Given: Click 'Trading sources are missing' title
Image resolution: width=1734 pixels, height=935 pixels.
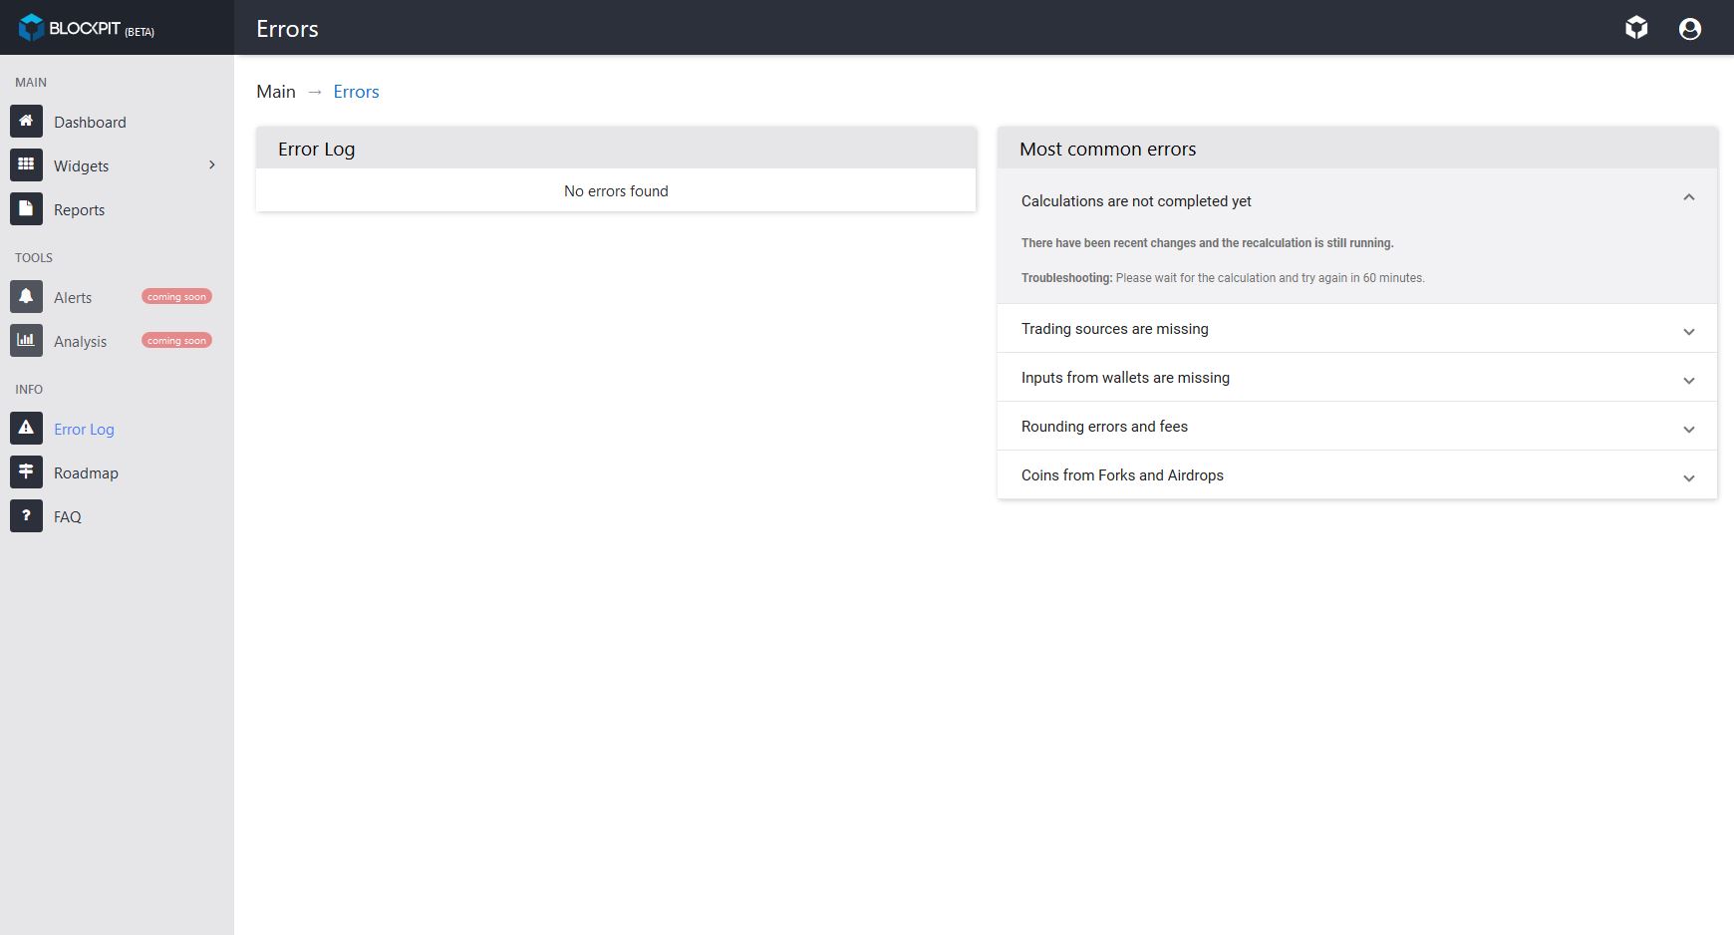Looking at the screenshot, I should pyautogui.click(x=1114, y=329).
